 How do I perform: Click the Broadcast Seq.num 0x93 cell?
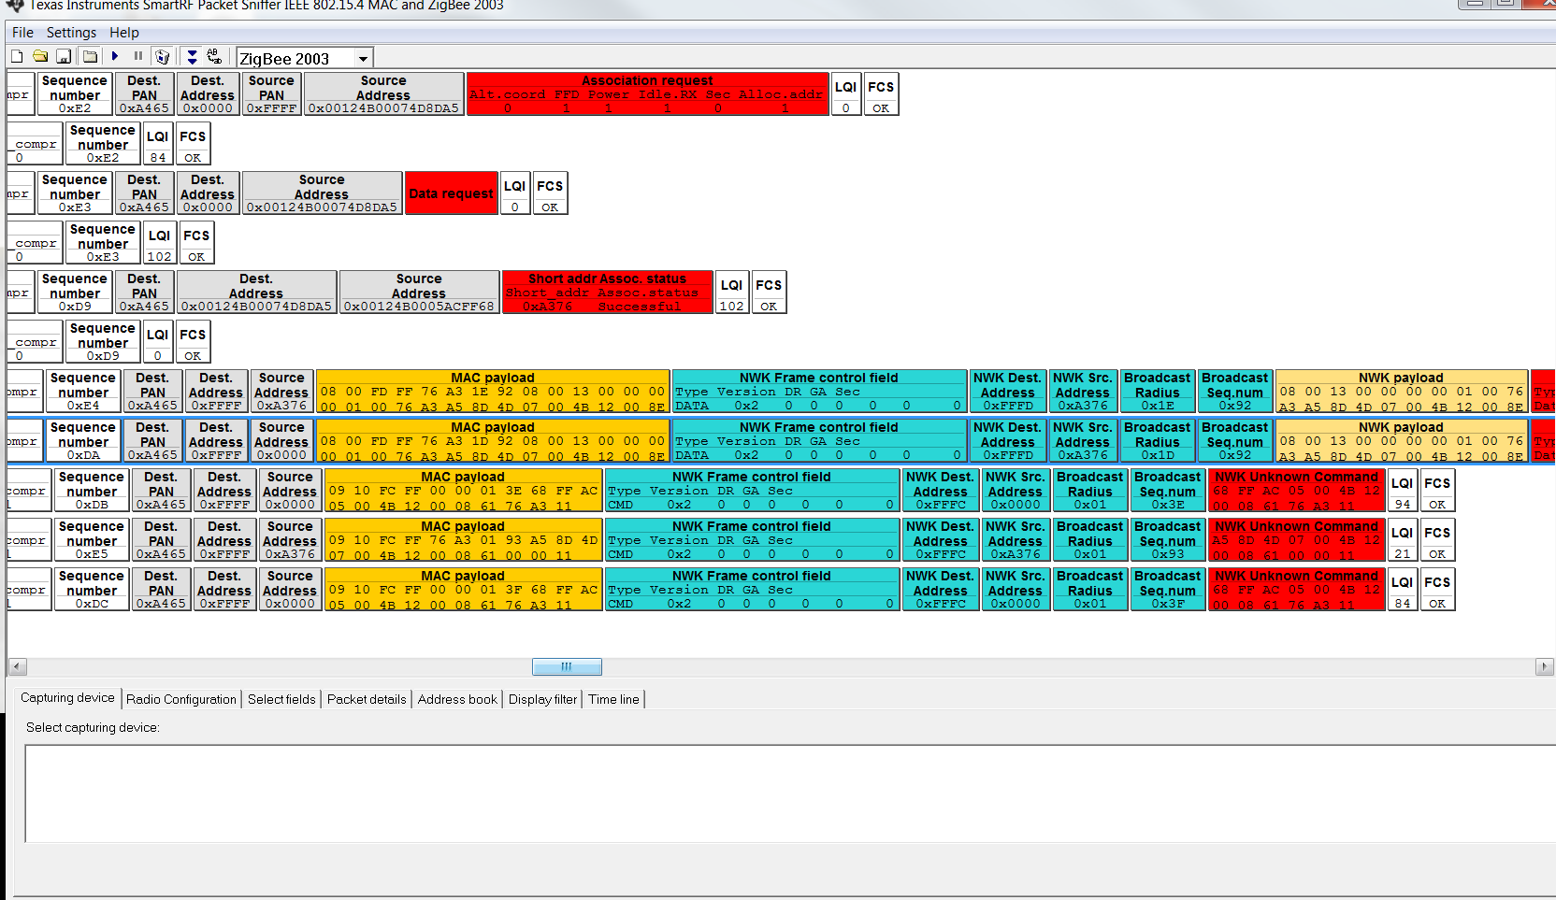coord(1168,539)
